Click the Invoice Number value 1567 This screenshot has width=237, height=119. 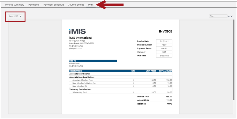(x=164, y=45)
